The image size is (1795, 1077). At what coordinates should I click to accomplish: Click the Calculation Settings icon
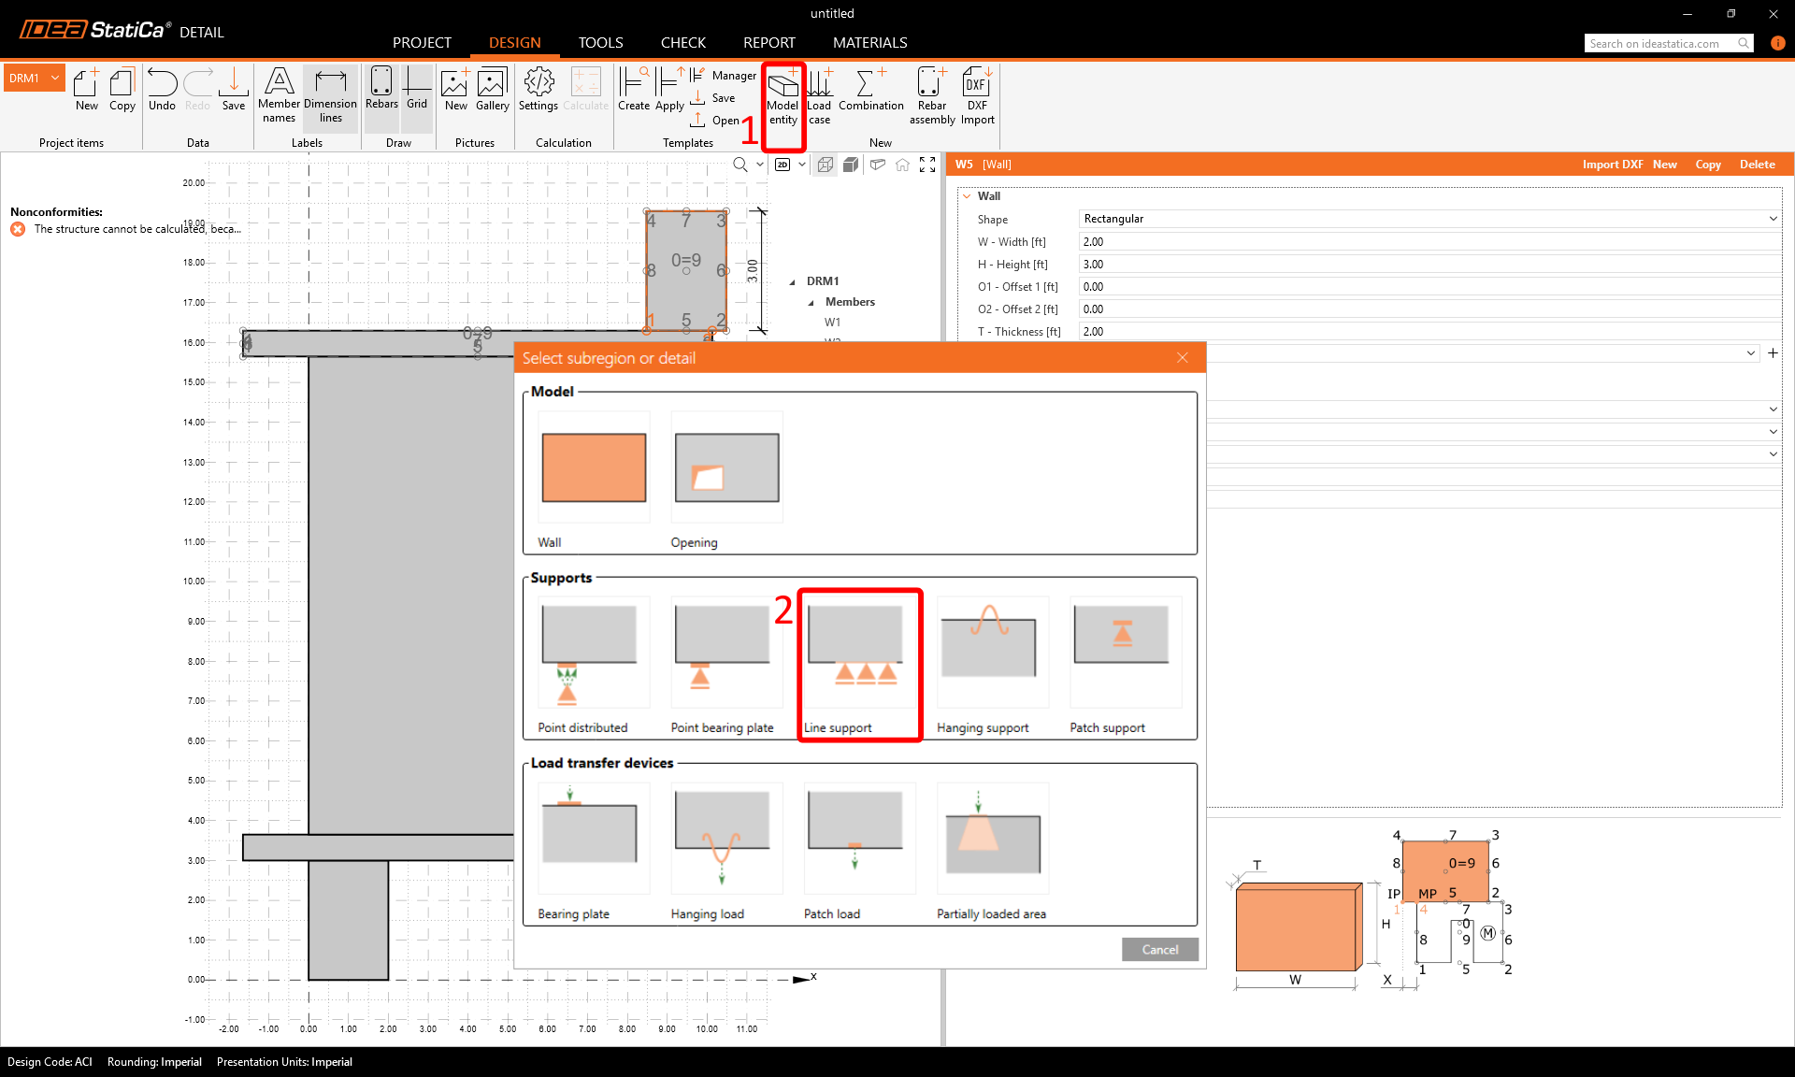[x=538, y=91]
